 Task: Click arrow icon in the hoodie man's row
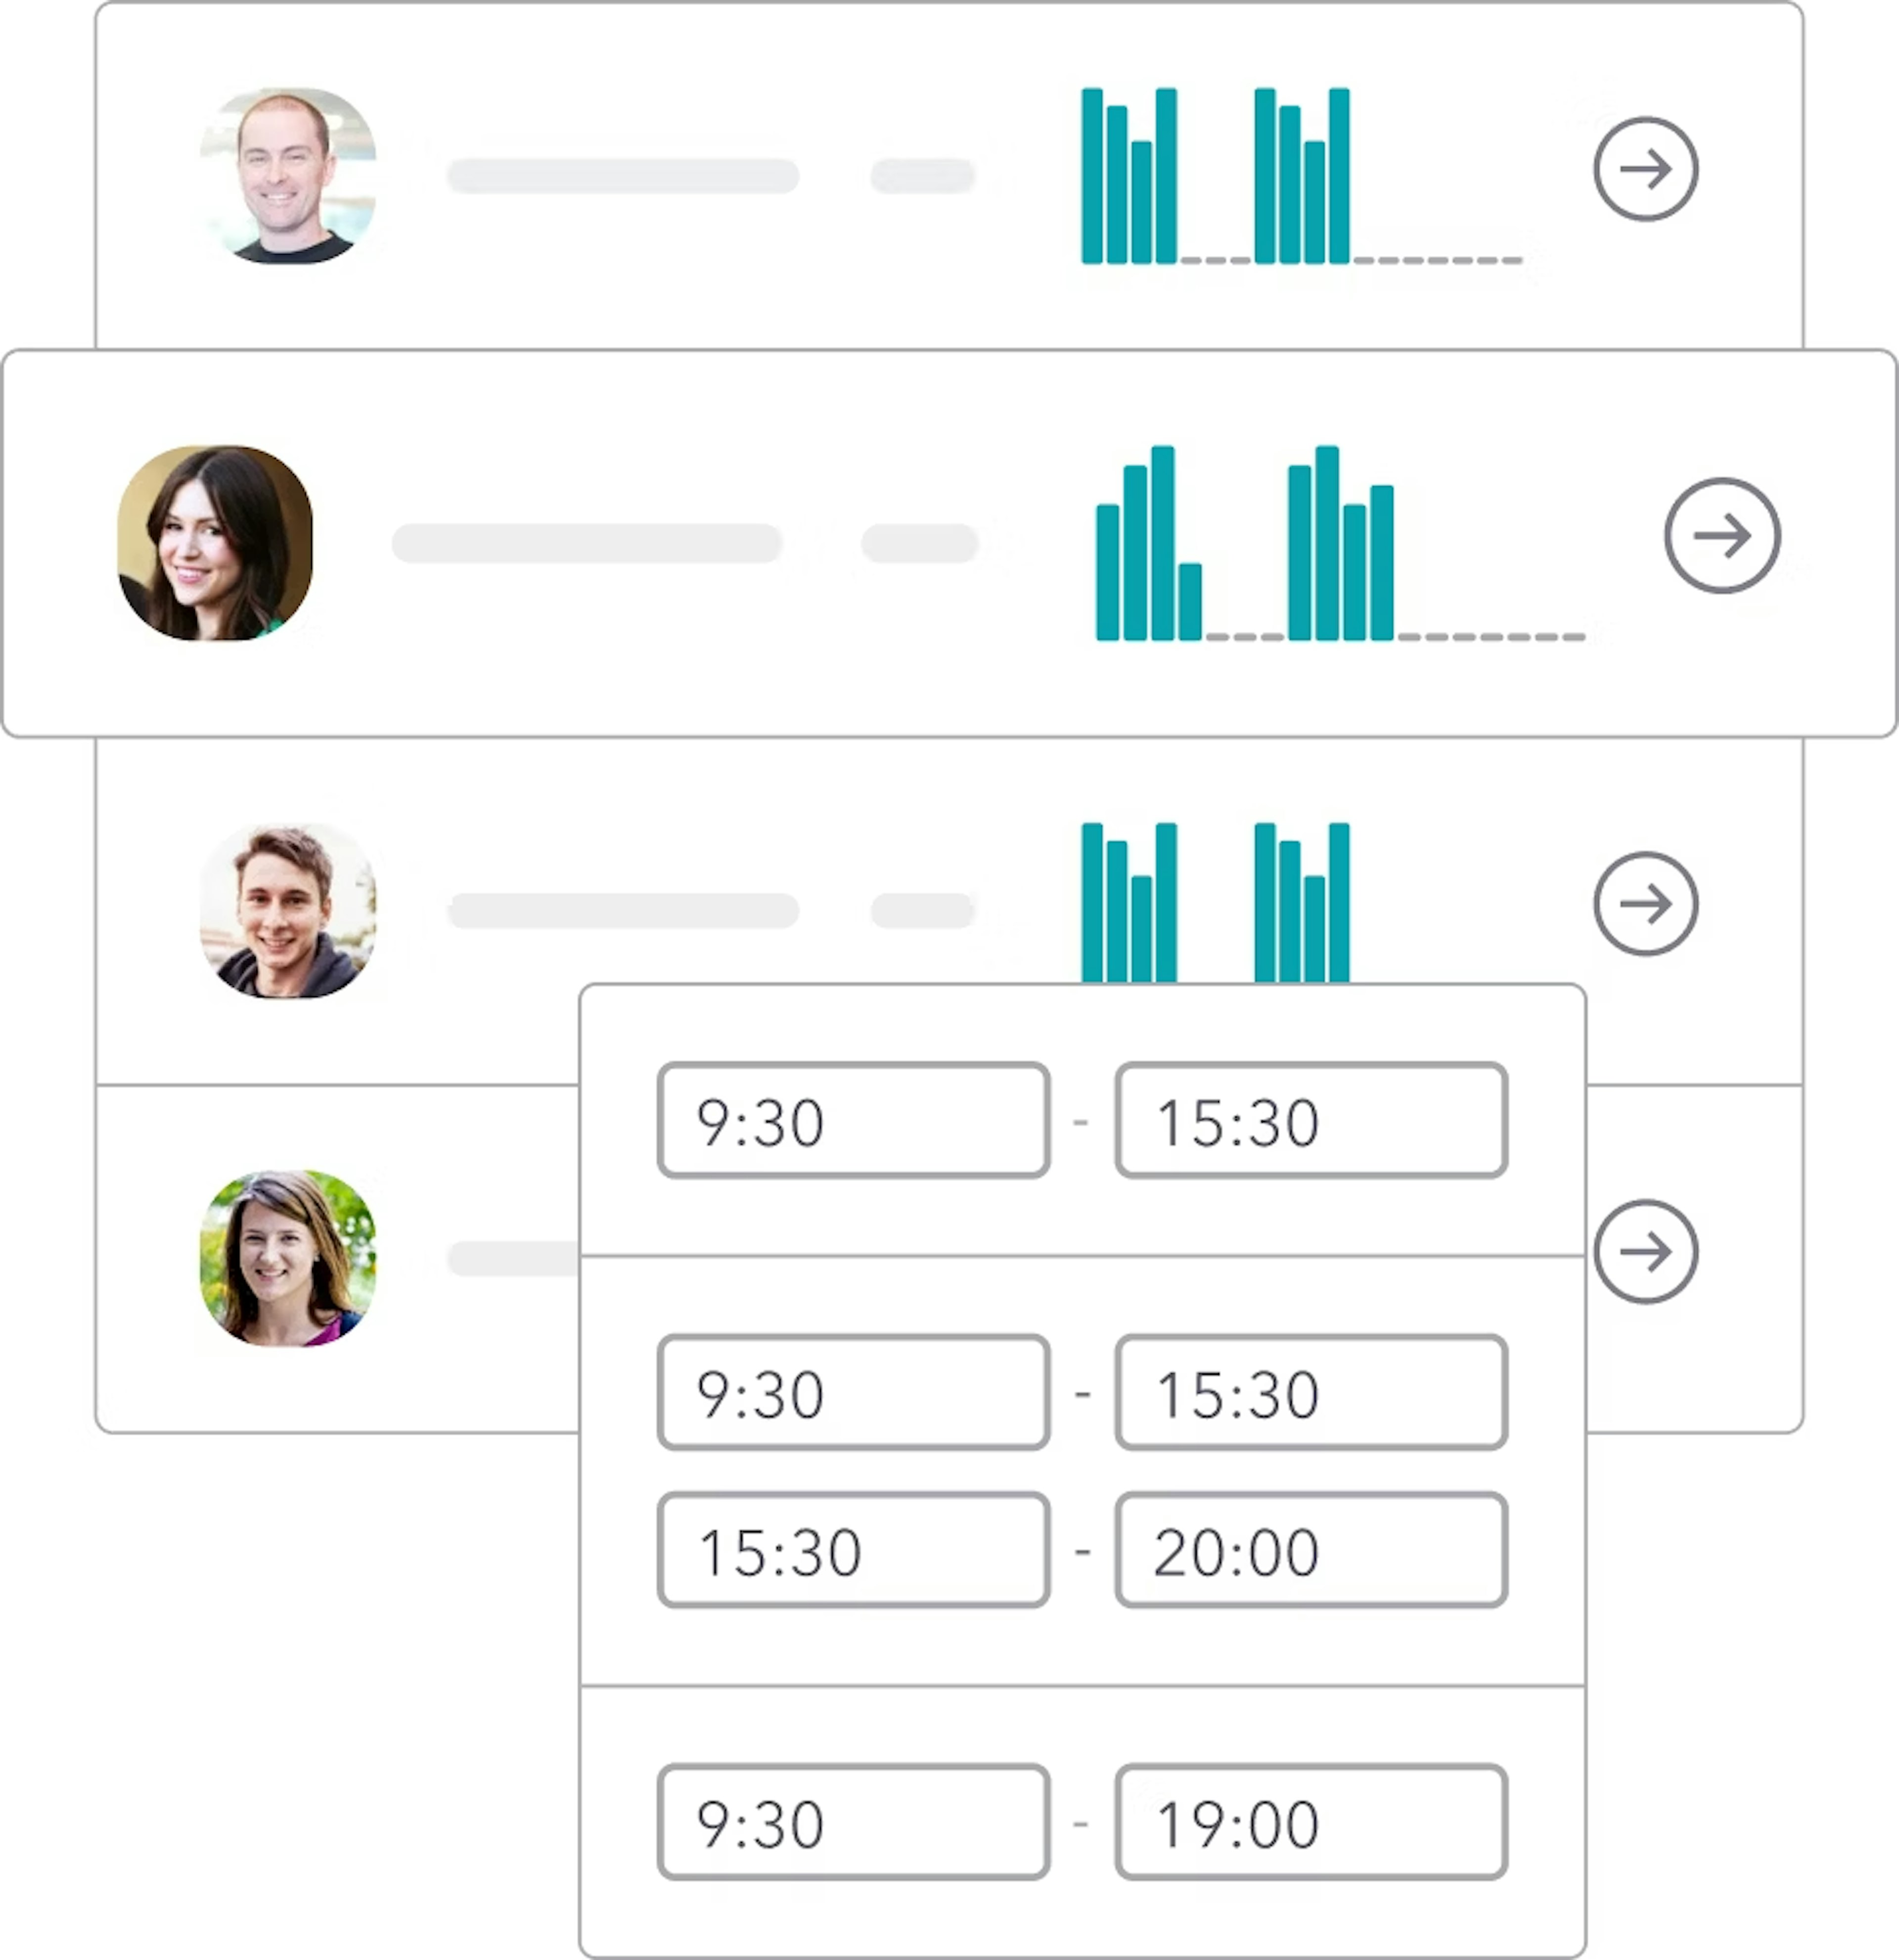(1645, 904)
